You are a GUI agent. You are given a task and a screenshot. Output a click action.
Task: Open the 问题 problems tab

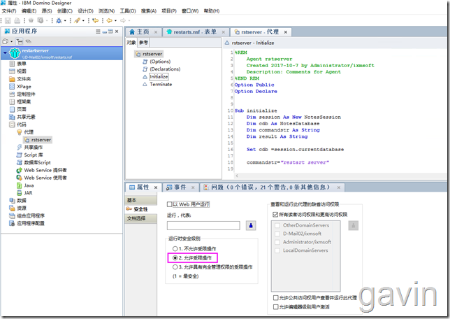pos(270,187)
